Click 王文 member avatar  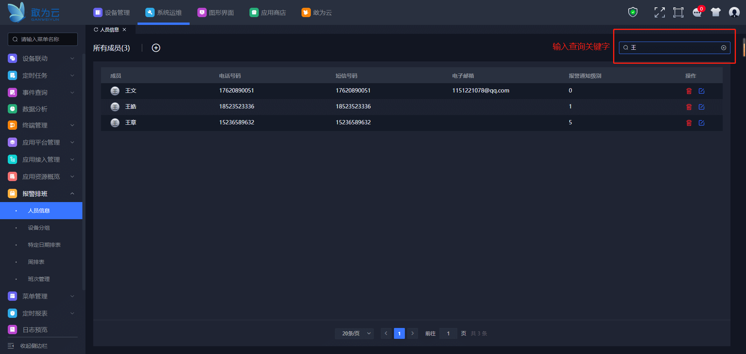click(x=115, y=91)
